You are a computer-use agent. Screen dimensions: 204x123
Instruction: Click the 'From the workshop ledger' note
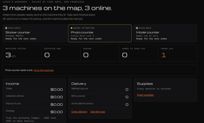(31, 119)
